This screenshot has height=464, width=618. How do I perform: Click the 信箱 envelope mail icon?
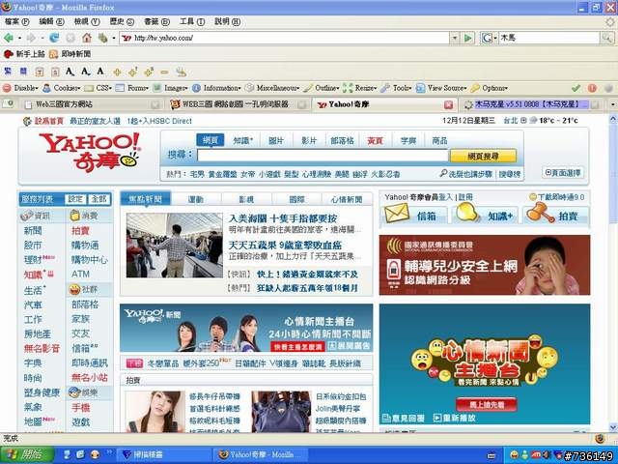pyautogui.click(x=397, y=213)
